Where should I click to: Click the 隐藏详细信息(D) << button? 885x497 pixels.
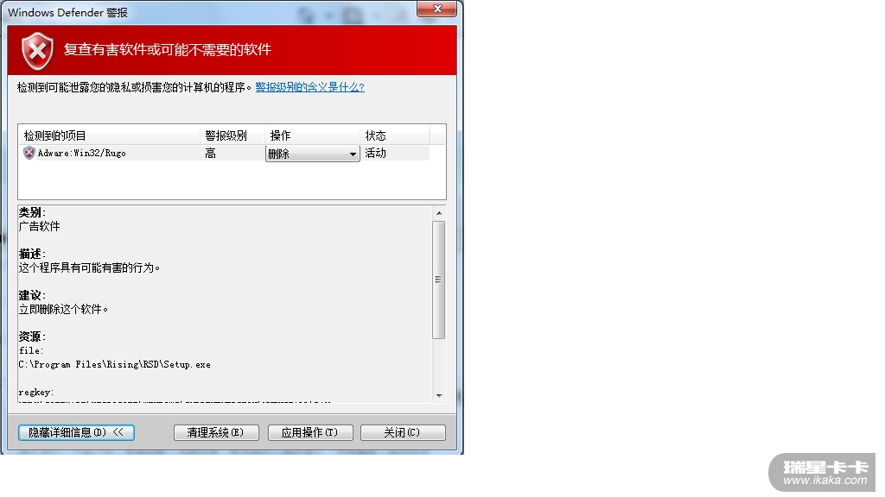pos(76,432)
